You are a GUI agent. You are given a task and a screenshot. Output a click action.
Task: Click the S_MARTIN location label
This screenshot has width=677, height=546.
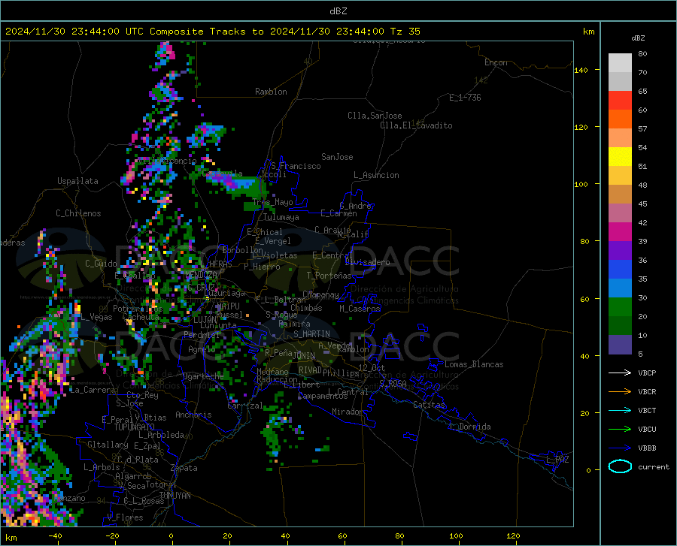[x=311, y=334]
